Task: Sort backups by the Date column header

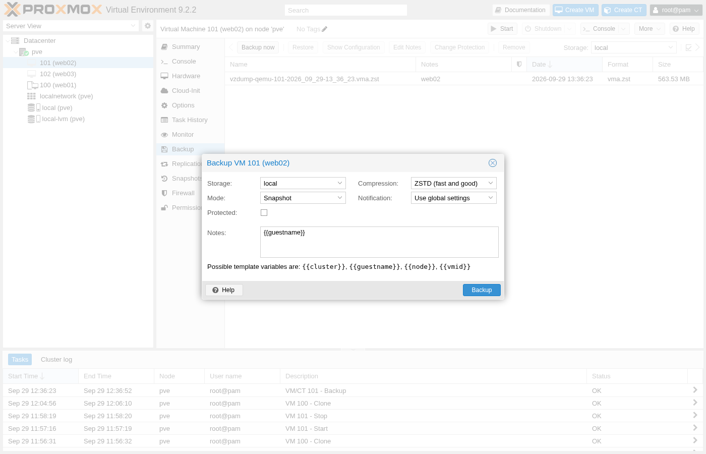Action: click(x=564, y=65)
